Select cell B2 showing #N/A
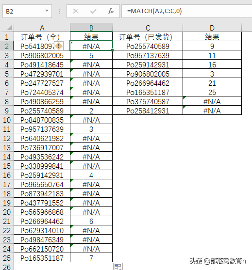This screenshot has height=270, width=252. (91, 46)
